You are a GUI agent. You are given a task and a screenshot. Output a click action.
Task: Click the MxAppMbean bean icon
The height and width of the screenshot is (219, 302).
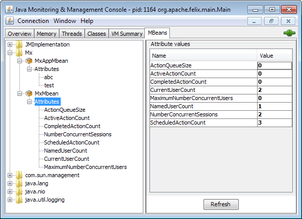click(x=29, y=61)
